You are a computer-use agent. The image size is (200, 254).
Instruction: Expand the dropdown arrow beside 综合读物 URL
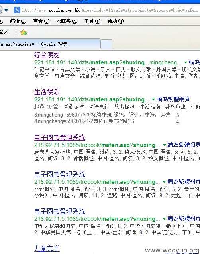(x=186, y=62)
